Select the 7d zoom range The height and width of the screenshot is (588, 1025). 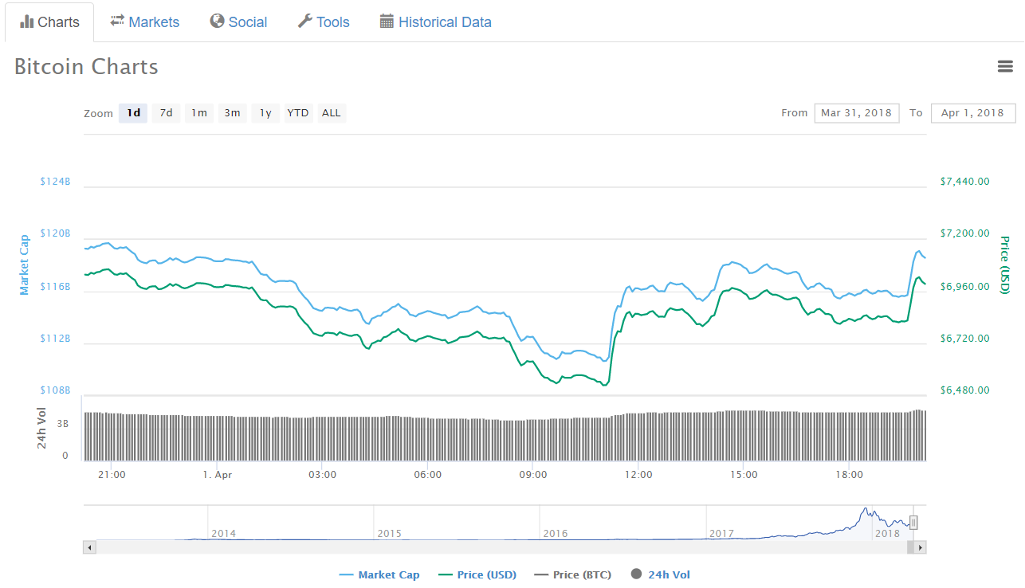[x=166, y=113]
